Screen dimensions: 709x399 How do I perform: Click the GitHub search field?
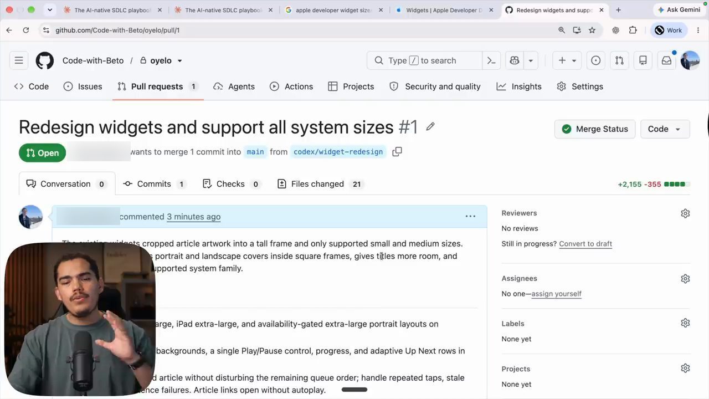[424, 60]
